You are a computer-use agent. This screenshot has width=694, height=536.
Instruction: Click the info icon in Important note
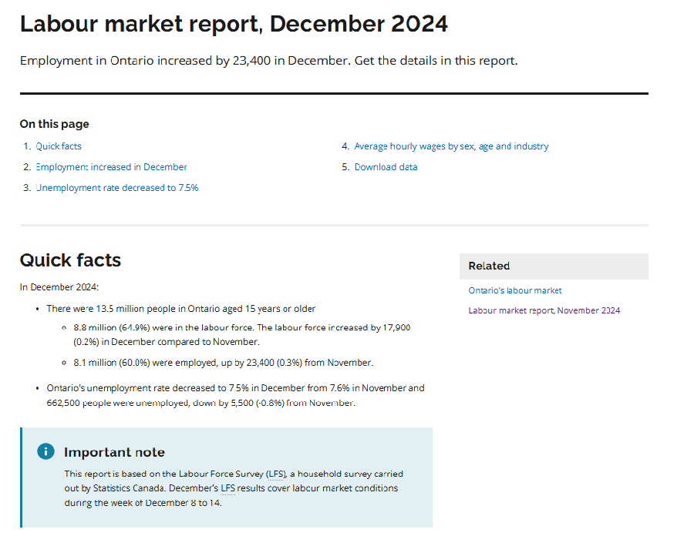45,451
